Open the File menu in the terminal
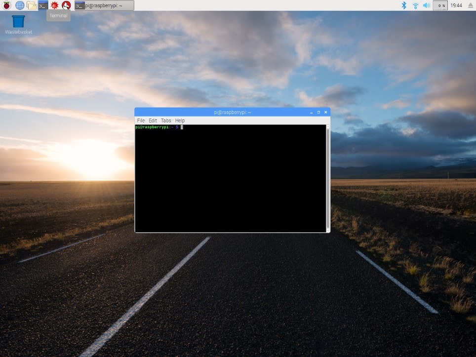The width and height of the screenshot is (476, 357). 141,120
